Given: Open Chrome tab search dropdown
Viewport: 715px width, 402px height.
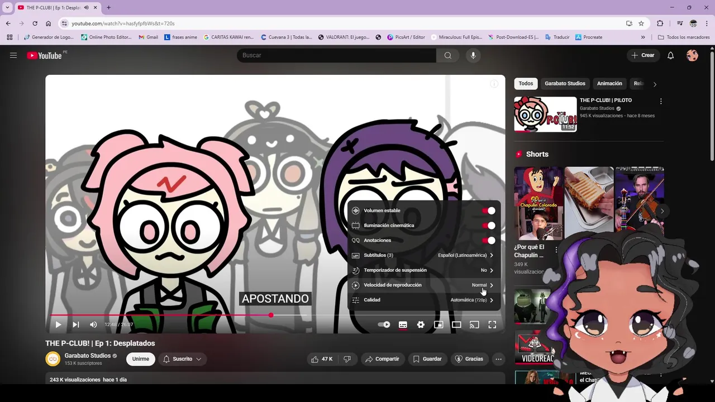Looking at the screenshot, I should point(7,7).
